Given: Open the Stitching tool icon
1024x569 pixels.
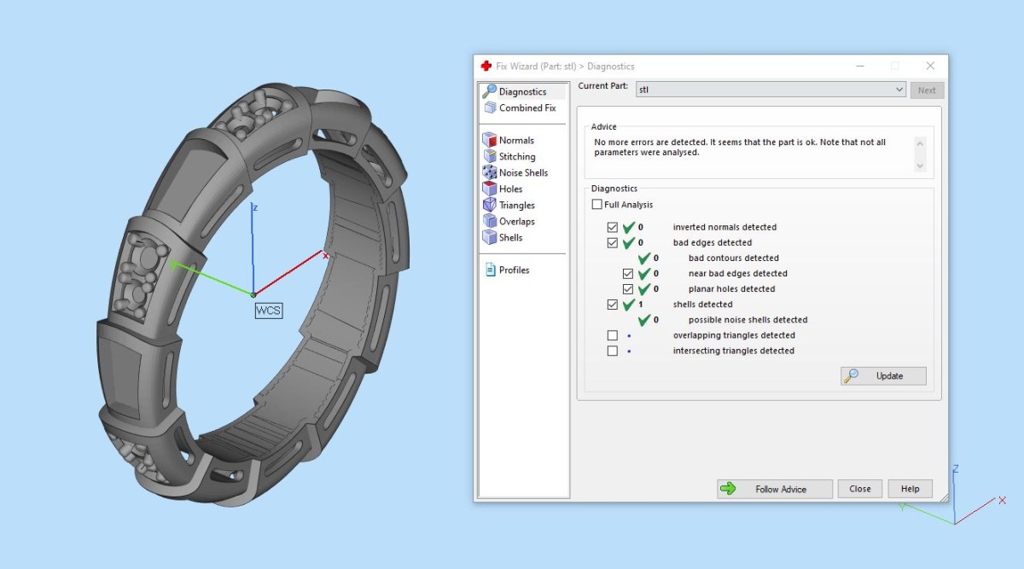Looking at the screenshot, I should click(490, 156).
